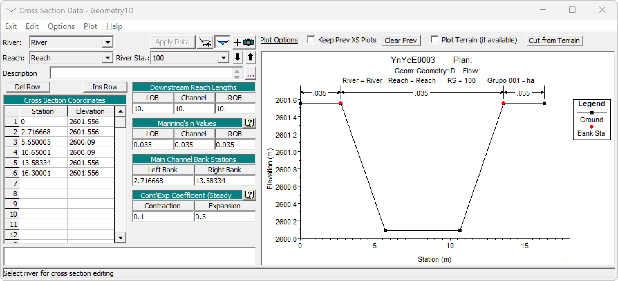Click the right bank station red marker on plot

click(x=503, y=103)
